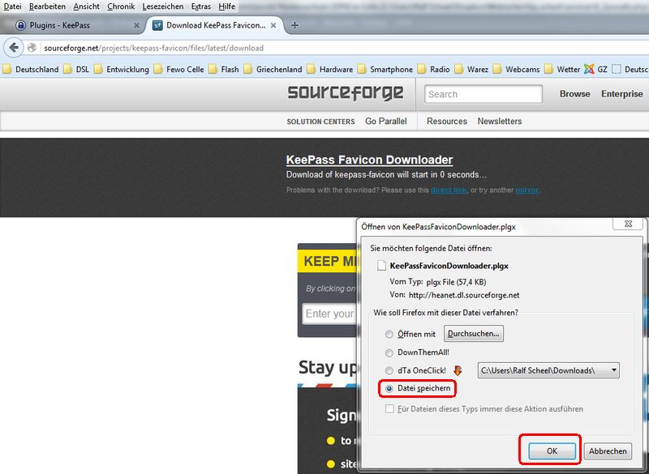Click the direct link hyperlink

pos(449,190)
